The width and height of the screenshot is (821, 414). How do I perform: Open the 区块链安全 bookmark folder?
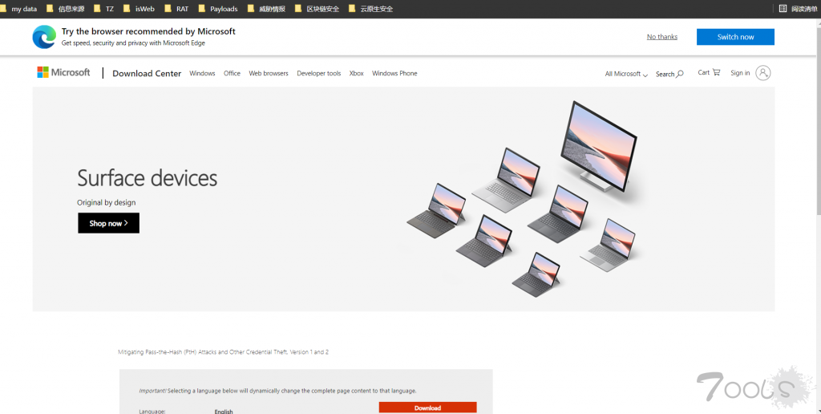tap(317, 9)
